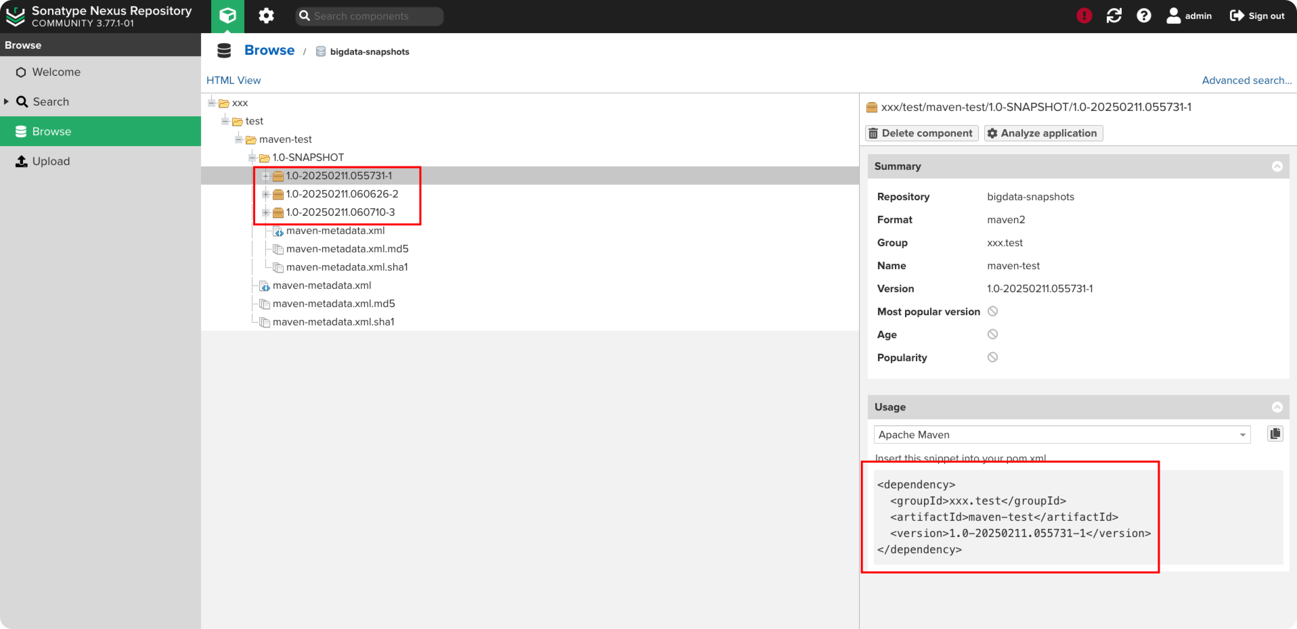Viewport: 1297px width, 629px height.
Task: Click the Browse breadcrumb link
Action: click(x=269, y=50)
